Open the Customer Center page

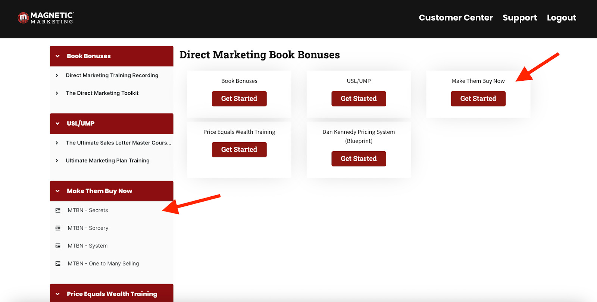click(x=456, y=18)
